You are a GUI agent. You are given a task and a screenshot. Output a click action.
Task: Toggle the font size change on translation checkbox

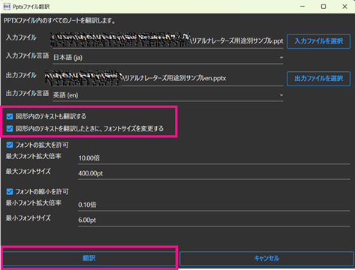[10, 129]
